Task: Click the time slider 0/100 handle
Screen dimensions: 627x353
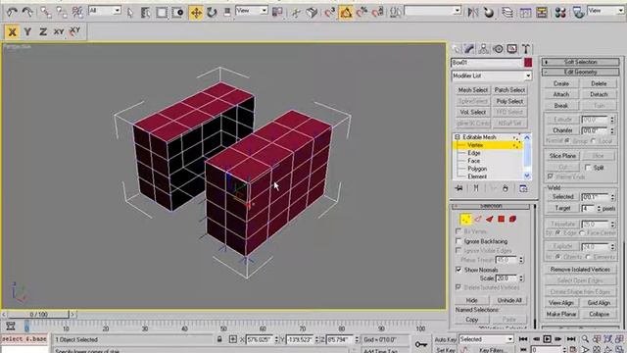Action: (x=38, y=314)
